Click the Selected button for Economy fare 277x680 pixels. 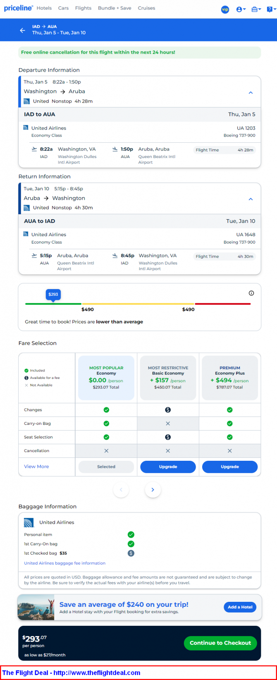[106, 467]
